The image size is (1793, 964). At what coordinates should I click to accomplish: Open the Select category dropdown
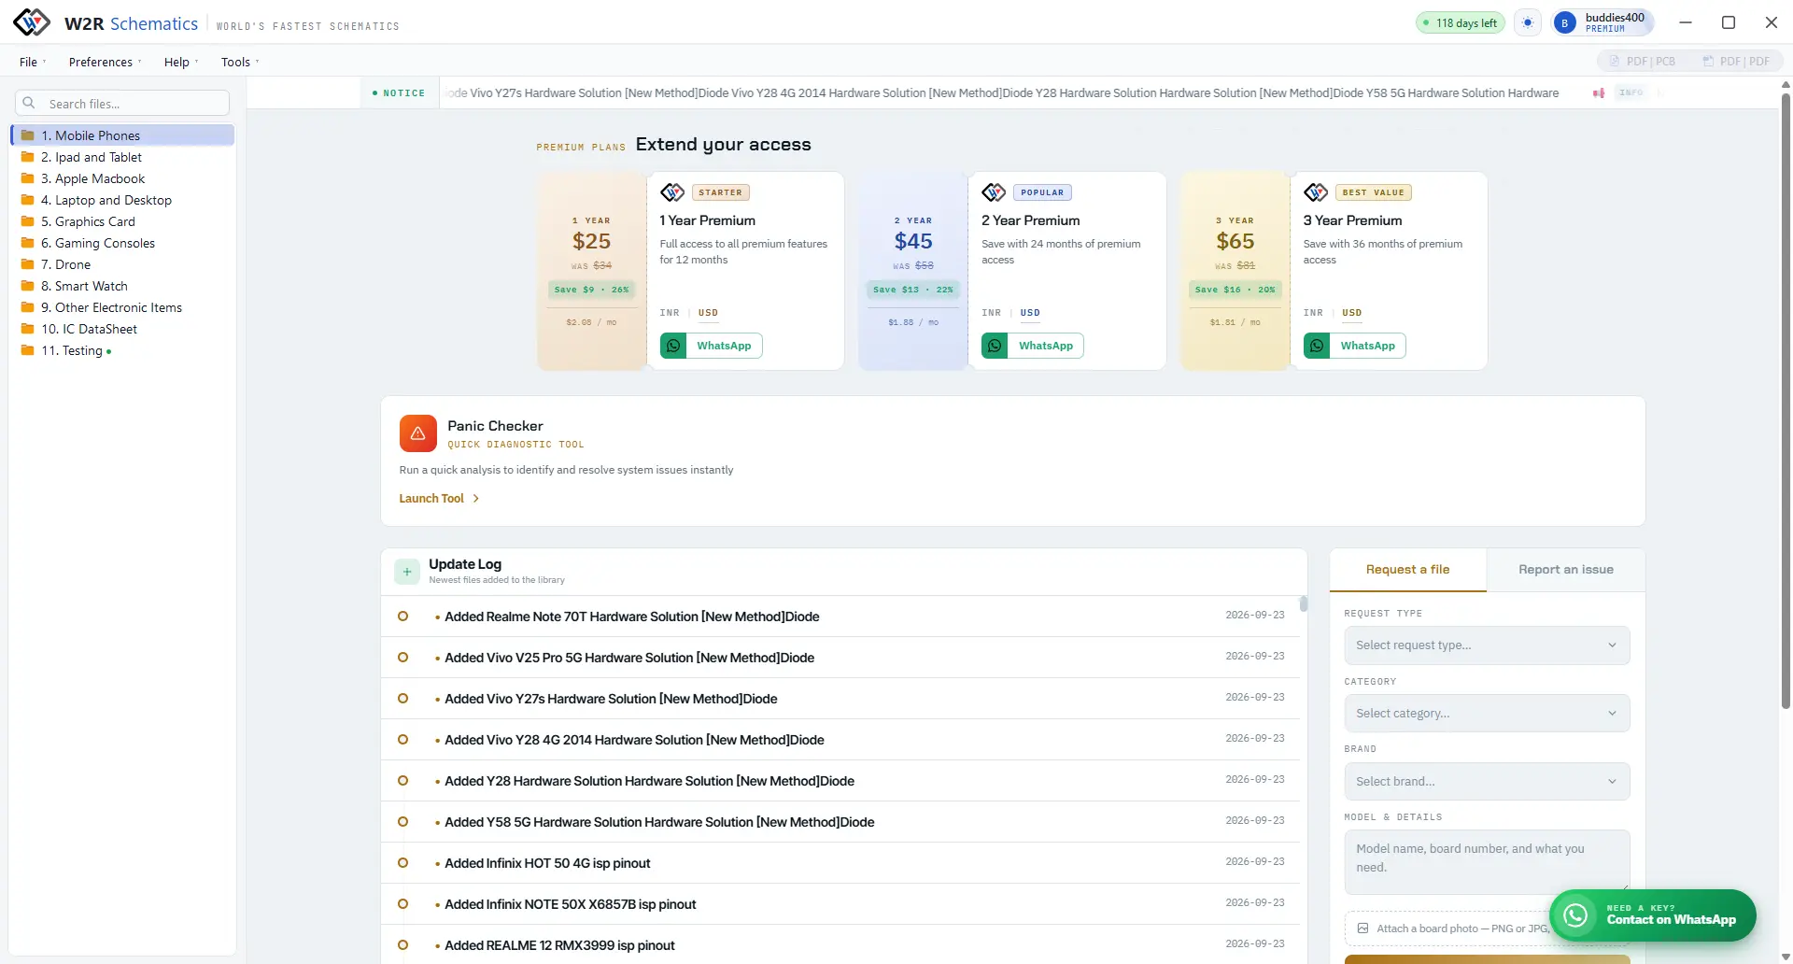1487,714
